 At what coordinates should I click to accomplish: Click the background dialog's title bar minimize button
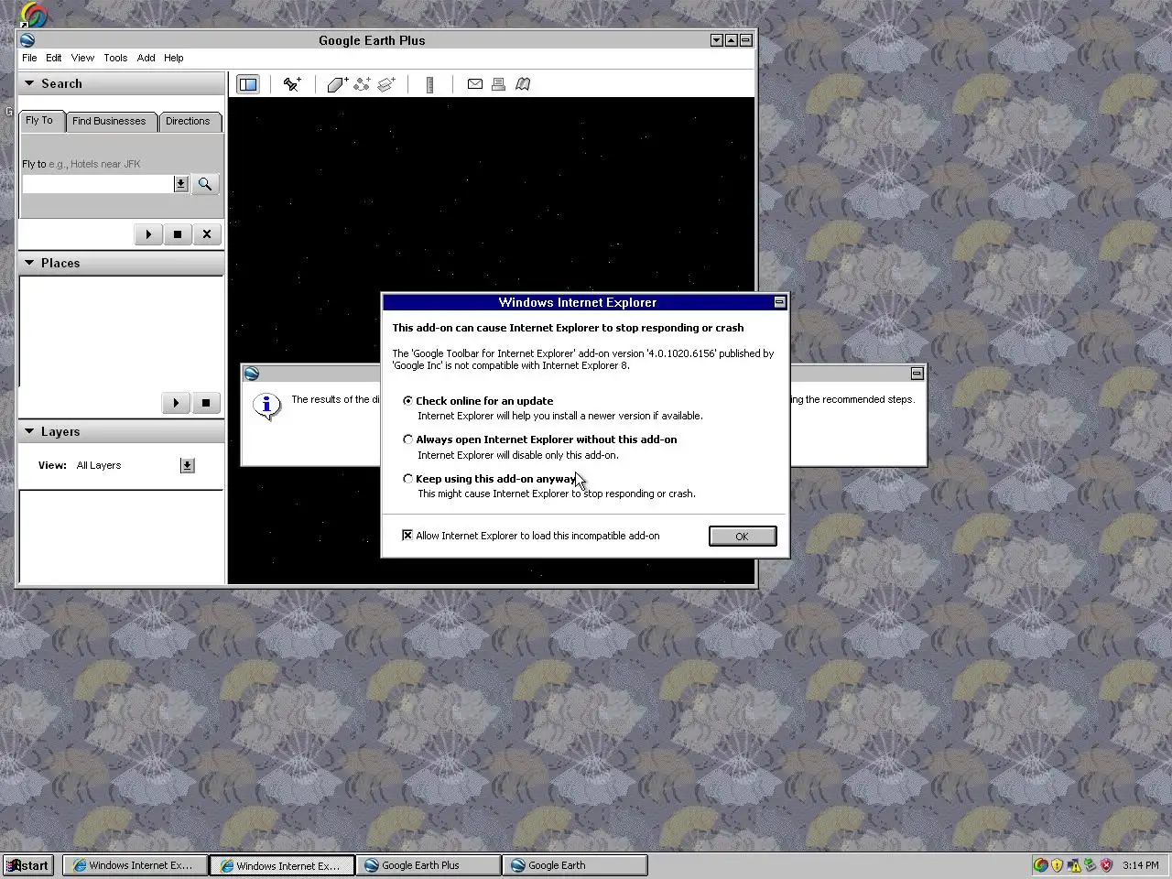917,374
